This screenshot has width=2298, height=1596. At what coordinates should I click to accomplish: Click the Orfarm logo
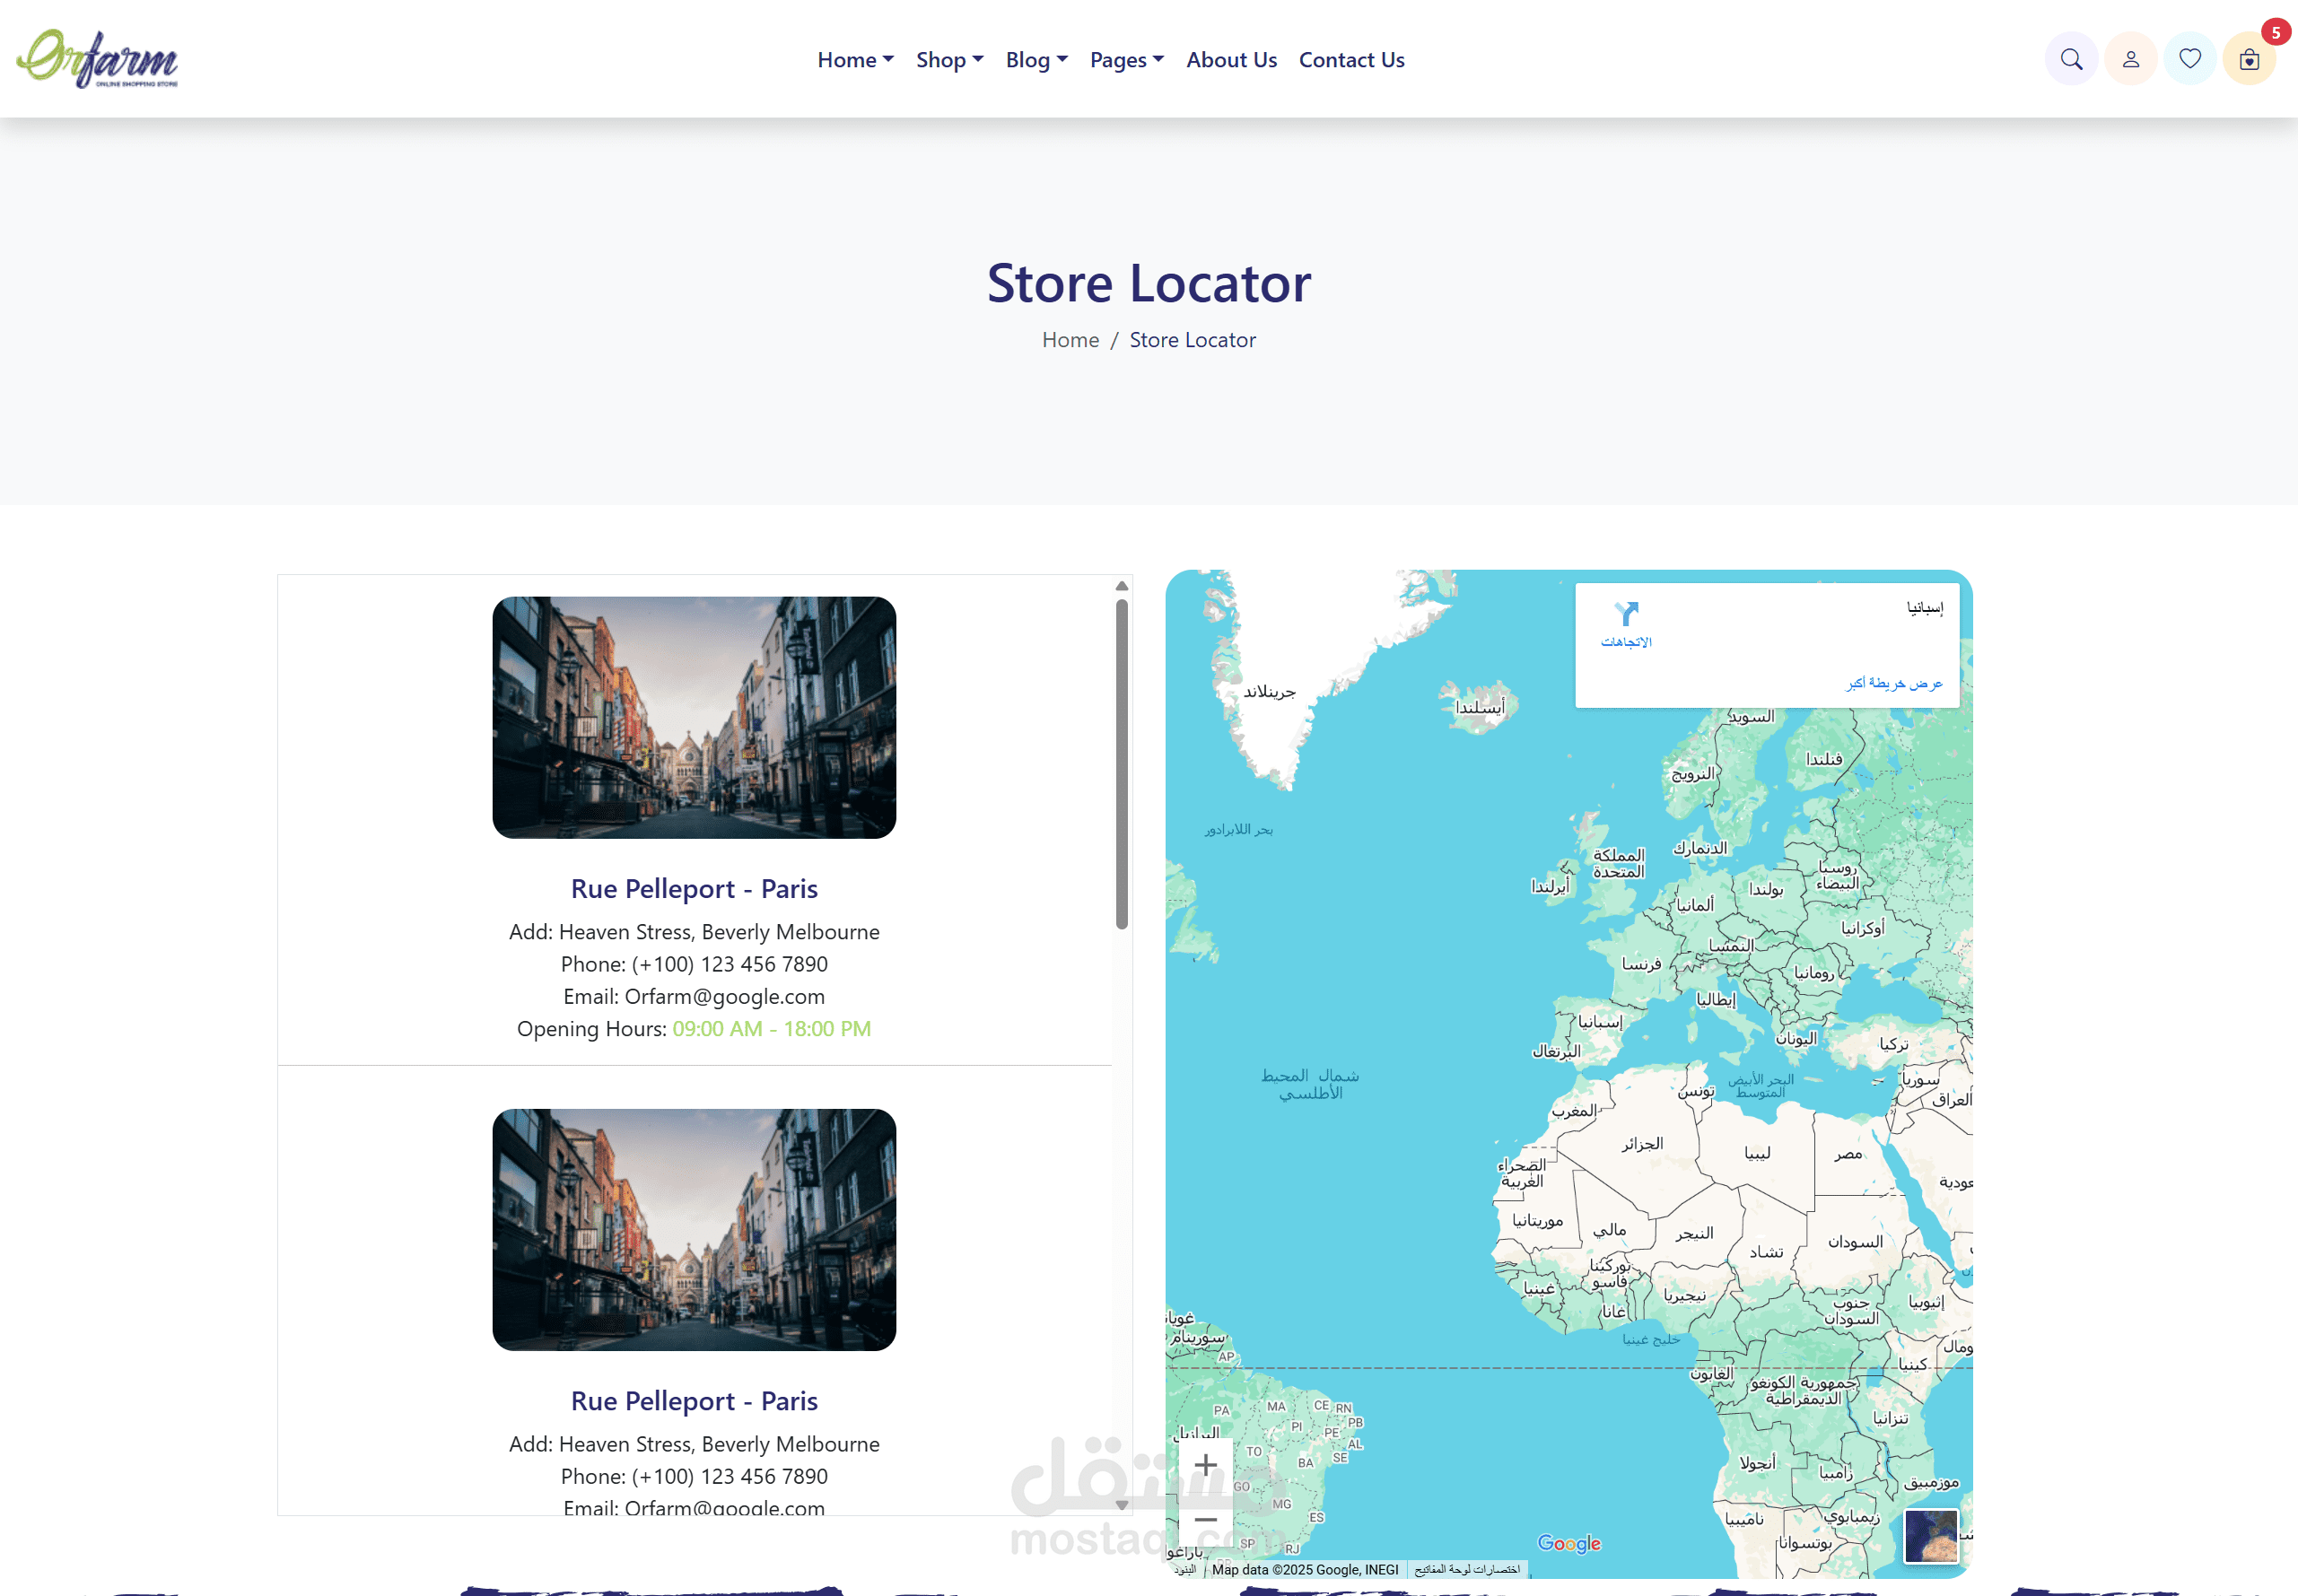point(97,59)
